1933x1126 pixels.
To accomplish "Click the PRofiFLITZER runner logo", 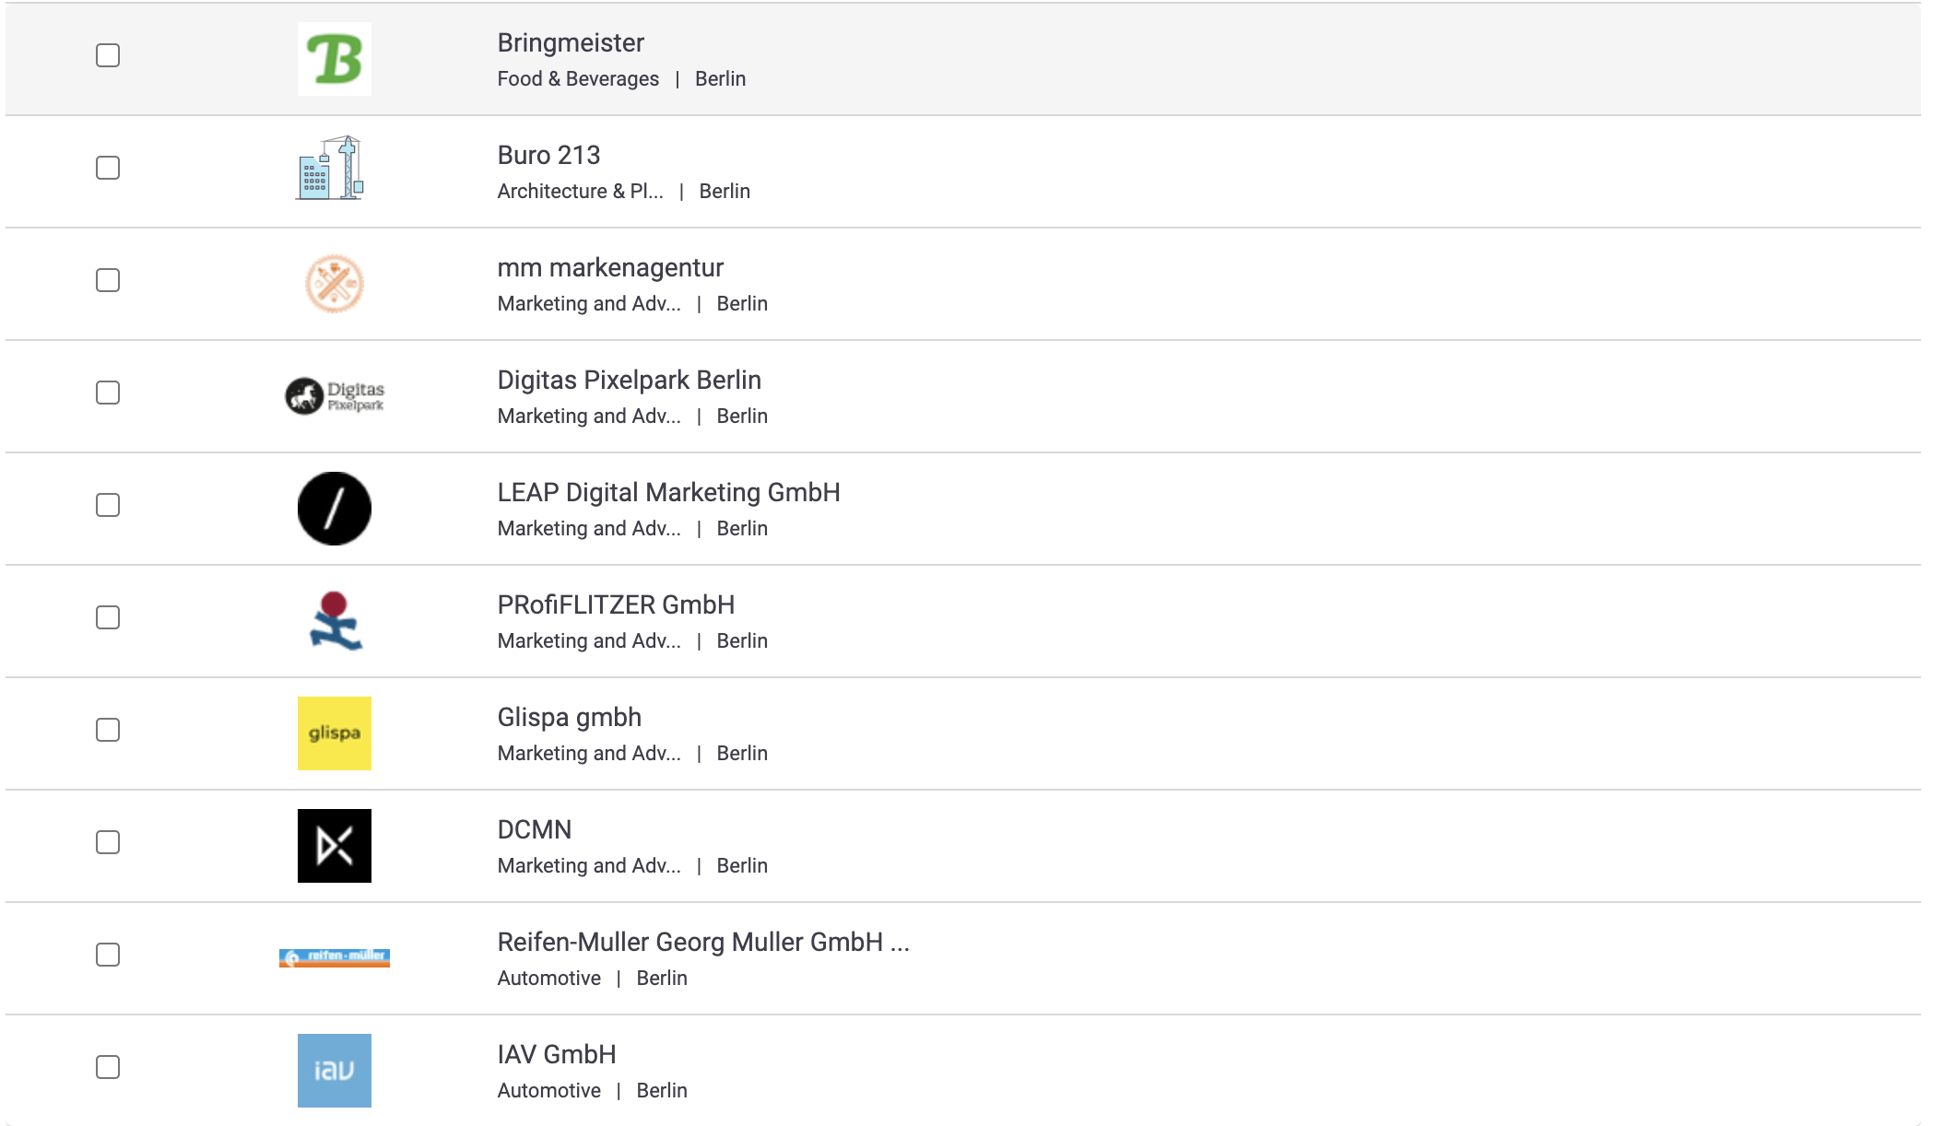I will [x=335, y=621].
